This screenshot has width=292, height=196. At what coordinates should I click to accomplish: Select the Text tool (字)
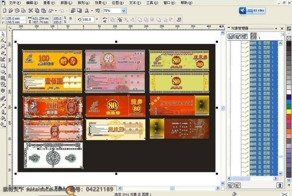click(3, 91)
